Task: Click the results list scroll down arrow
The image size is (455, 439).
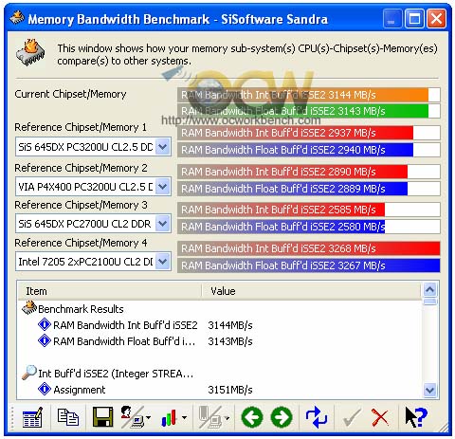Action: pos(430,390)
